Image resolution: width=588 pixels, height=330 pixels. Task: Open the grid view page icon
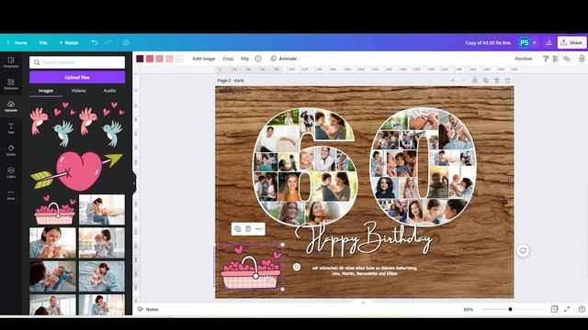coord(554,309)
